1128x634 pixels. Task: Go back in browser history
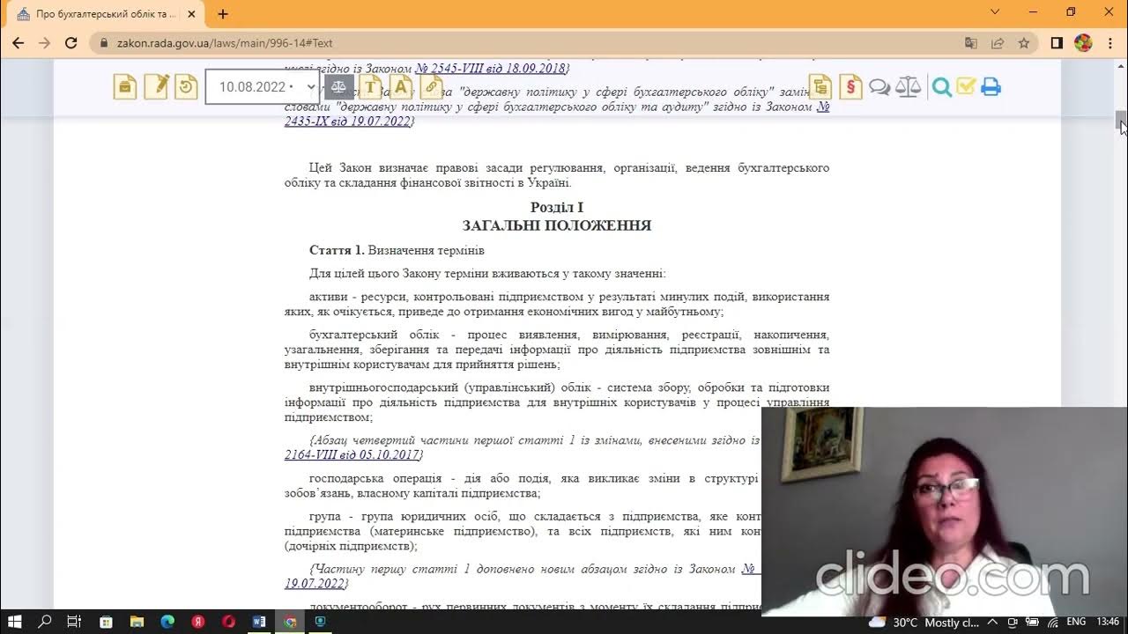point(18,42)
